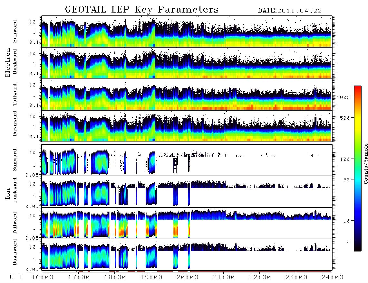368x283 pixels.
Task: Select the Ion Dawnward panel label
Action: coord(15,252)
